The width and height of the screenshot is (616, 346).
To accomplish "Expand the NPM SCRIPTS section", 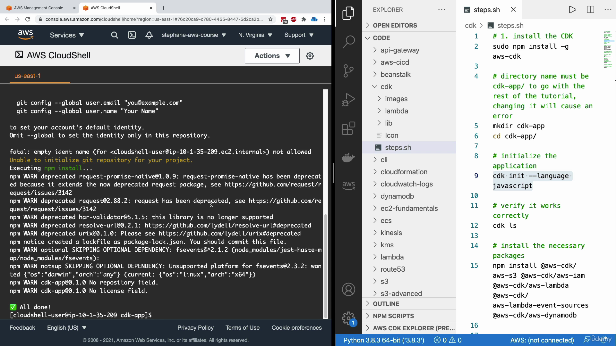I will tap(409, 316).
